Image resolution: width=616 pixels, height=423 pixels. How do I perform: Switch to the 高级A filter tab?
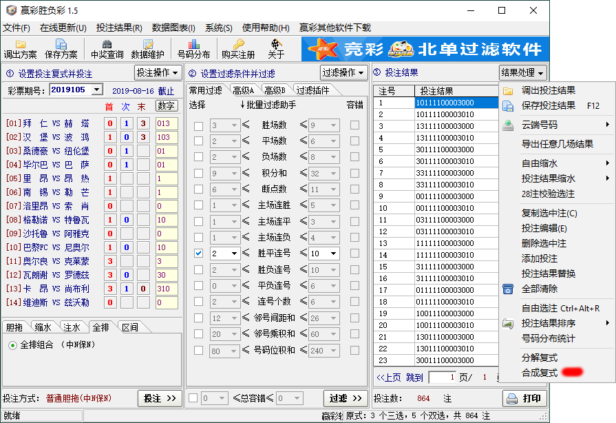[244, 90]
